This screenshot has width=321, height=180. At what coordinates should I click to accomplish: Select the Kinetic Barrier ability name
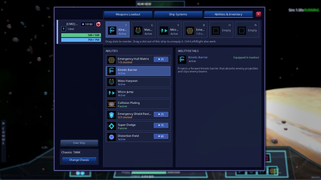tap(127, 70)
